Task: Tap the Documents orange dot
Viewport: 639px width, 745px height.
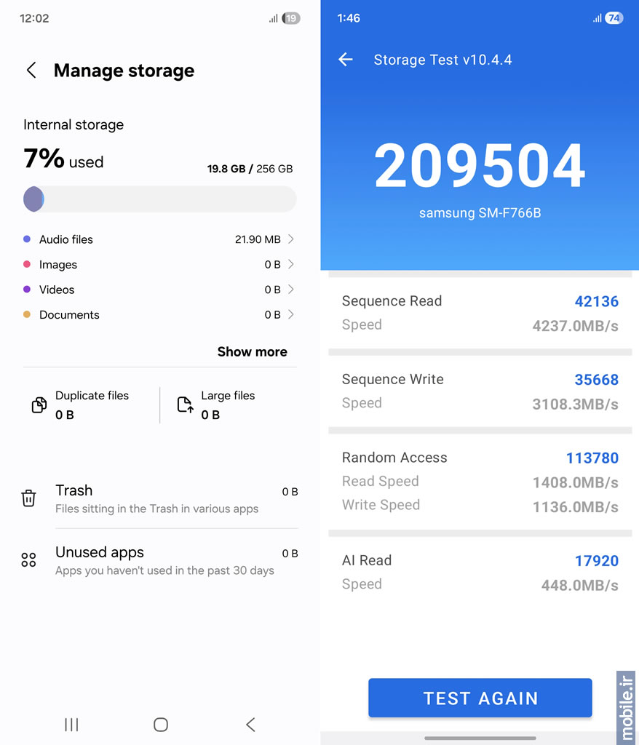Action: [27, 314]
